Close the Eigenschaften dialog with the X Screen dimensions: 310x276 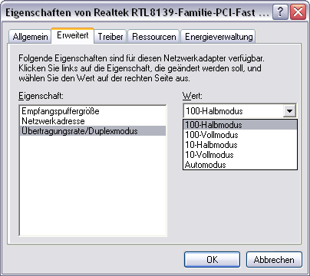[298, 12]
